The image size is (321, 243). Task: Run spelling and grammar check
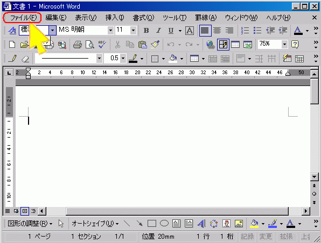[x=102, y=44]
